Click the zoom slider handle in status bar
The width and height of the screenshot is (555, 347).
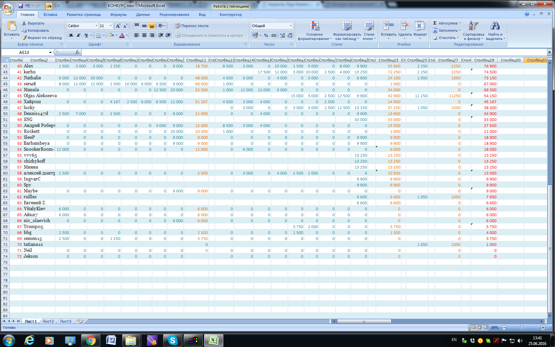coord(522,328)
